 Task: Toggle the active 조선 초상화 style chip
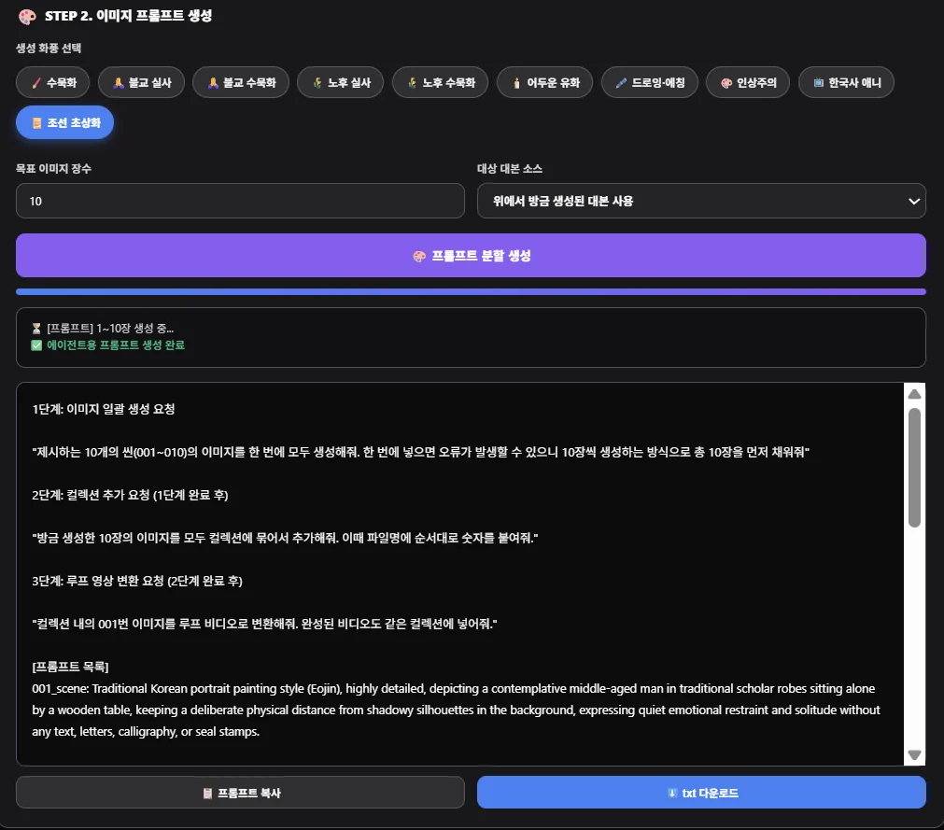pyautogui.click(x=65, y=123)
